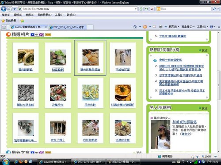Click 更多 link in 名人部落格 header
Viewport: 221px width, 165px height.
(204, 108)
